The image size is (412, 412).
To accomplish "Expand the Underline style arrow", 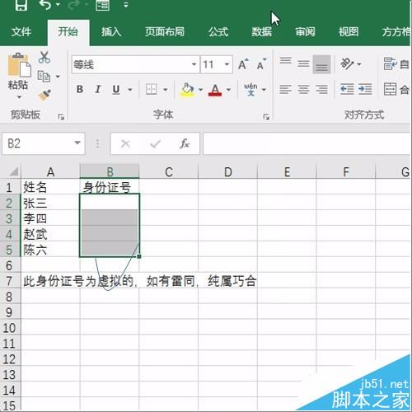I will pyautogui.click(x=130, y=90).
